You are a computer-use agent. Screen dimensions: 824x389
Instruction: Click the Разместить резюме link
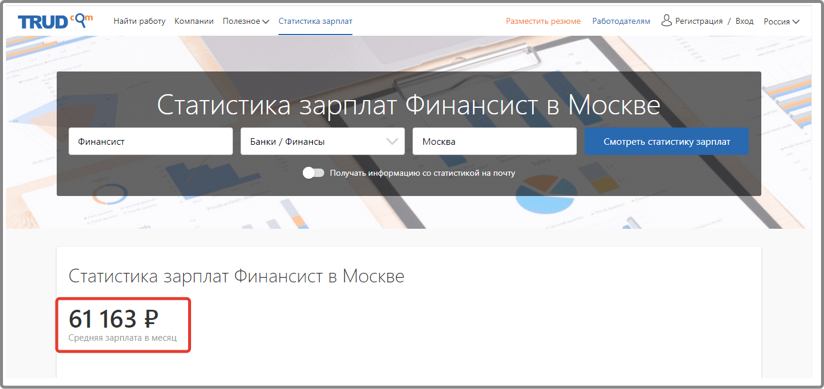[543, 21]
